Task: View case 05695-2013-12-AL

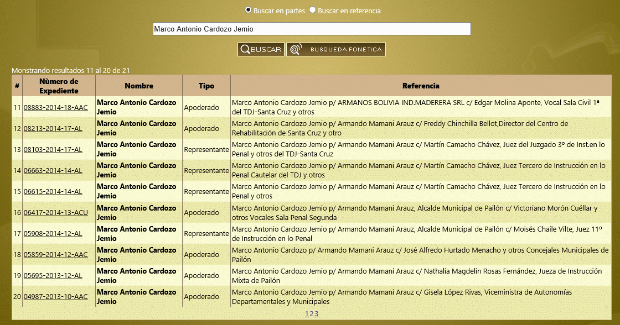Action: [53, 276]
